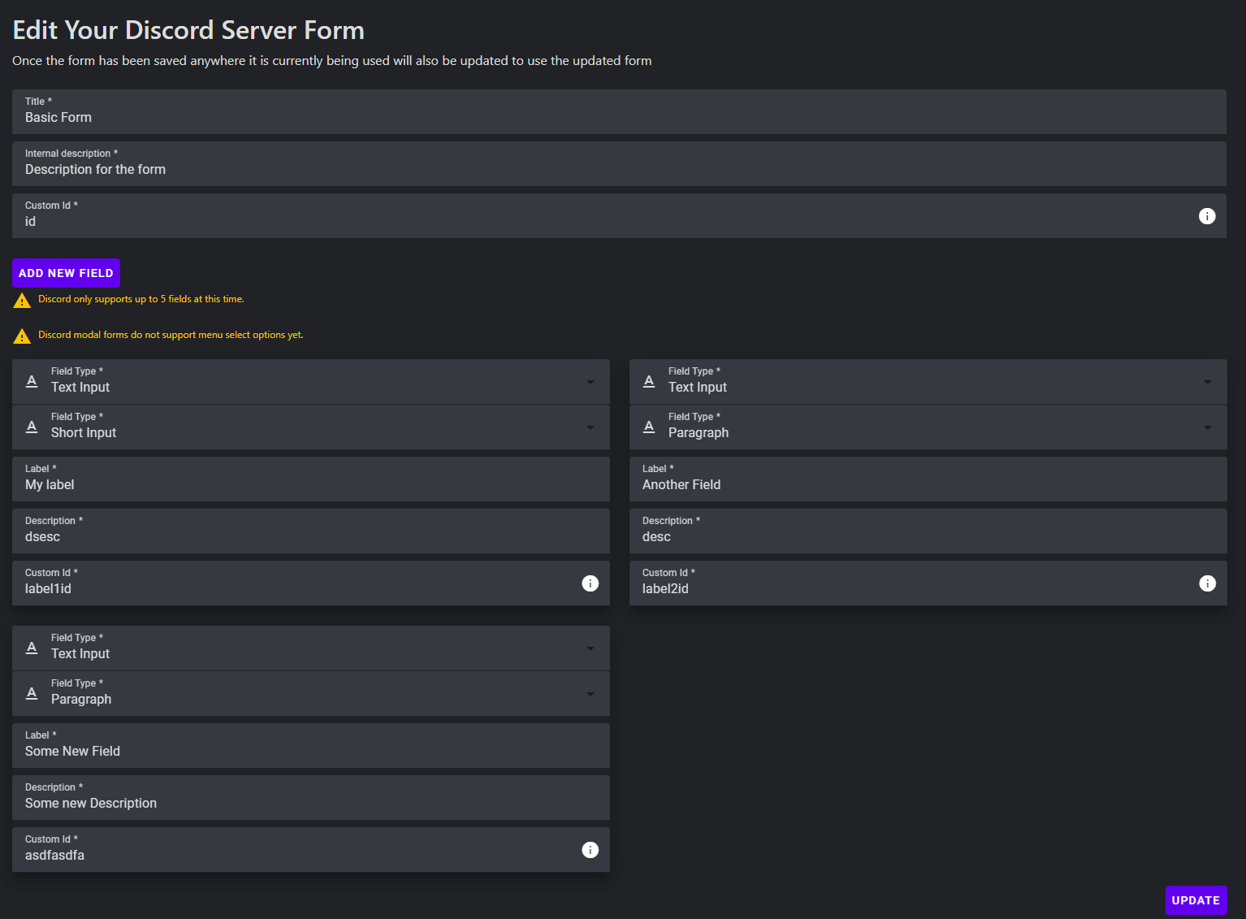This screenshot has height=919, width=1246.
Task: Click the 'Edit Your Discord Server Form' heading
Action: [188, 30]
